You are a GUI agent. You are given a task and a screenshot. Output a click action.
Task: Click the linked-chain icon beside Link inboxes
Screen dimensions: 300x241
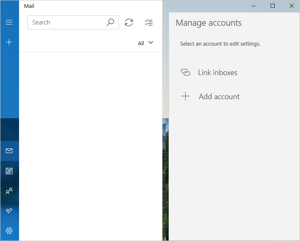[186, 73]
